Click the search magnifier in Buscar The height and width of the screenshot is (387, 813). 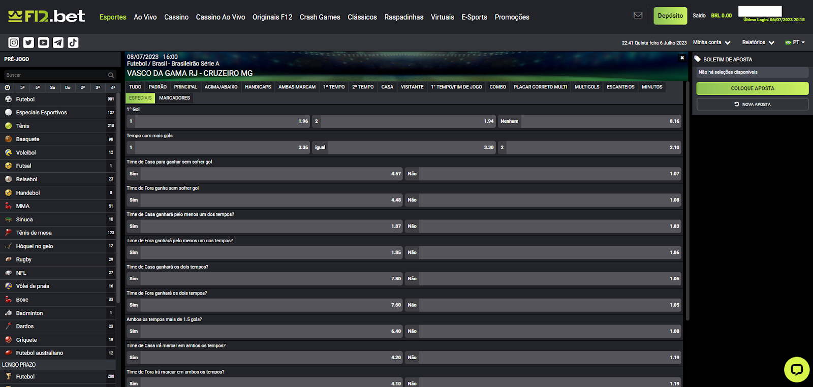(111, 75)
